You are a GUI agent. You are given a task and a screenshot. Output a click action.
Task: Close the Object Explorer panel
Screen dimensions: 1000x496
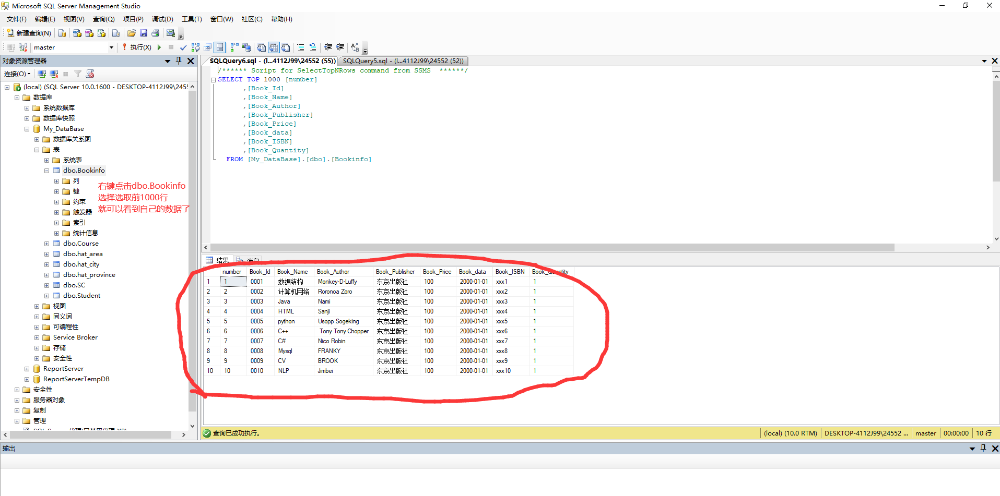click(x=191, y=61)
